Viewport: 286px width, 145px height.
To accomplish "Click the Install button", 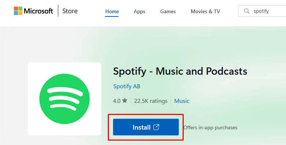I will [146, 127].
